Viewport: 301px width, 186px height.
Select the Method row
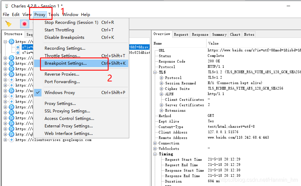point(227,116)
